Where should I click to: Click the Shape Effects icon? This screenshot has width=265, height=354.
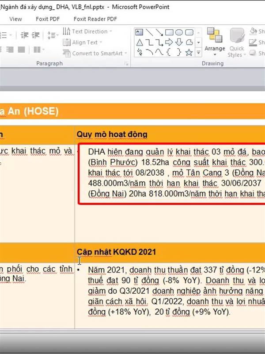click(253, 53)
